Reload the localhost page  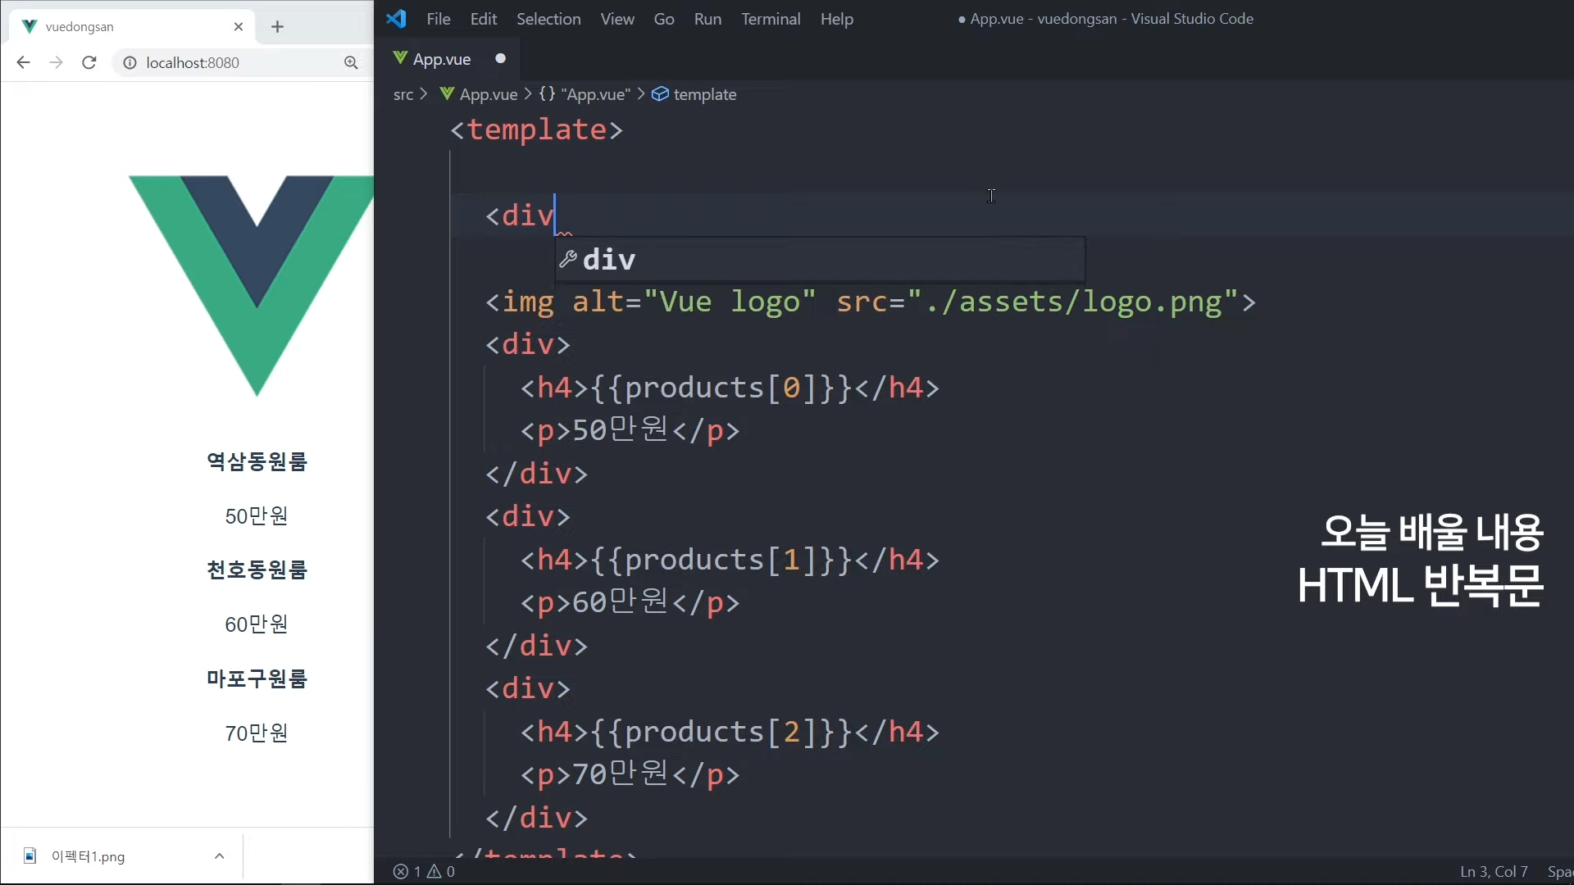(89, 62)
